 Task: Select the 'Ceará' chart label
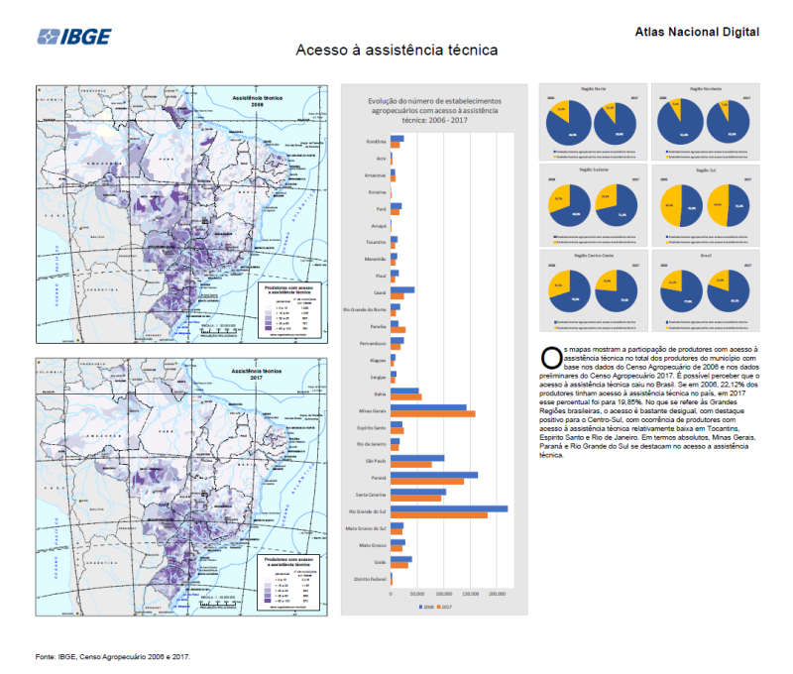pos(380,292)
